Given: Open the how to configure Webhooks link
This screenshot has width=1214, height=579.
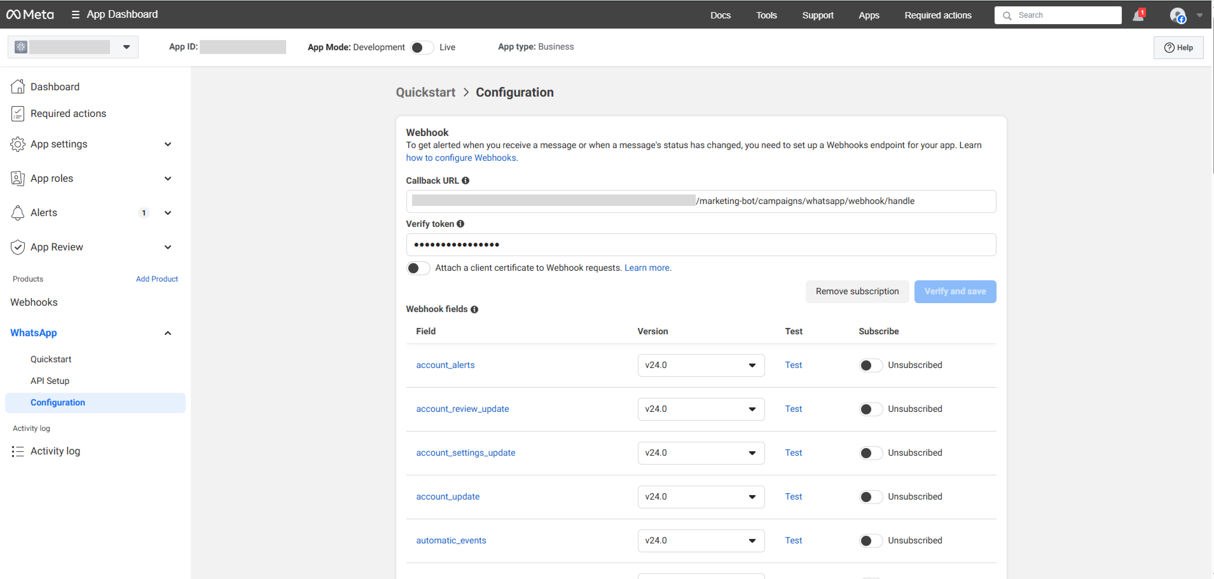Looking at the screenshot, I should coord(460,158).
